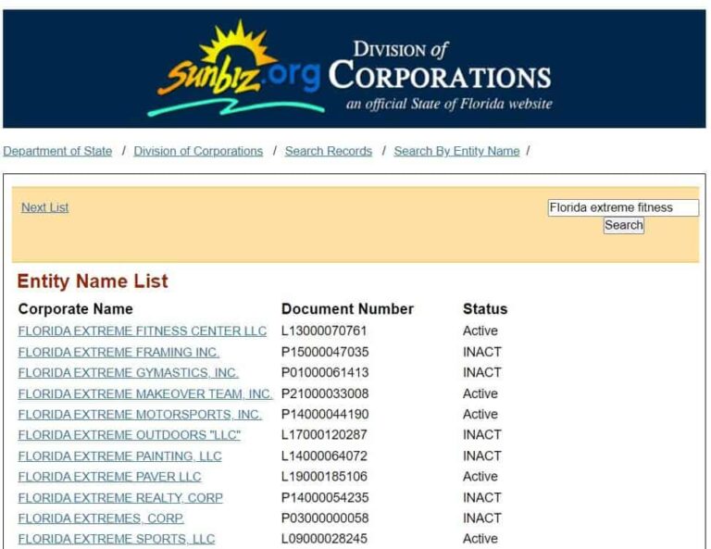Select Florida Extreme Realty, Corp entry
Screen dimensions: 711x549
tap(120, 497)
